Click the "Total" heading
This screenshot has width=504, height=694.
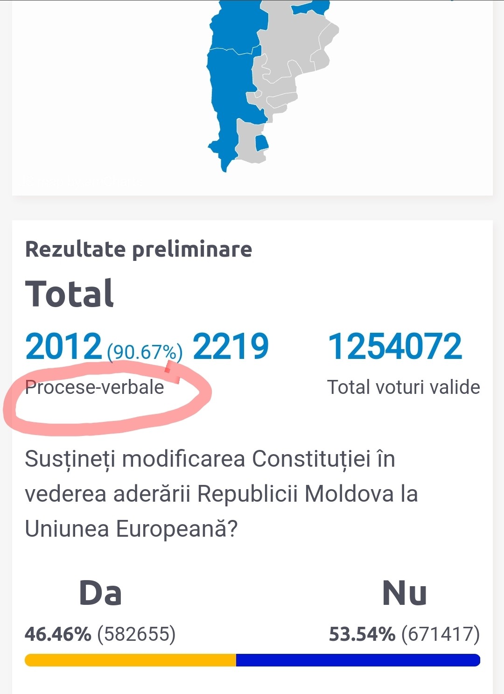pos(70,294)
